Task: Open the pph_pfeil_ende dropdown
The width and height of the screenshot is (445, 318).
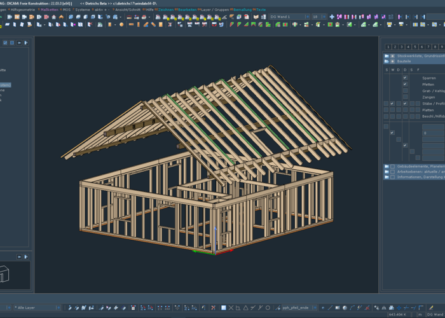Action: click(315, 308)
